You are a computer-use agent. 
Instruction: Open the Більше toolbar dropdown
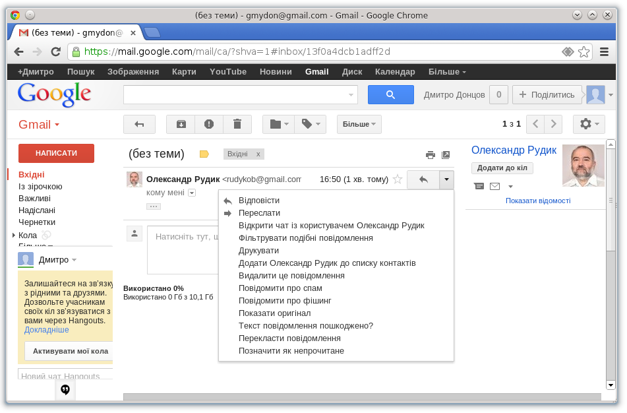[x=359, y=124]
